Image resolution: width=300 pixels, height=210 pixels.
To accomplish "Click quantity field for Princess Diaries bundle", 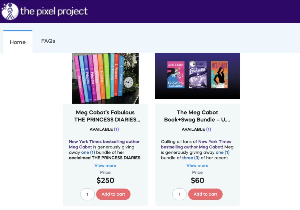I will [x=87, y=194].
